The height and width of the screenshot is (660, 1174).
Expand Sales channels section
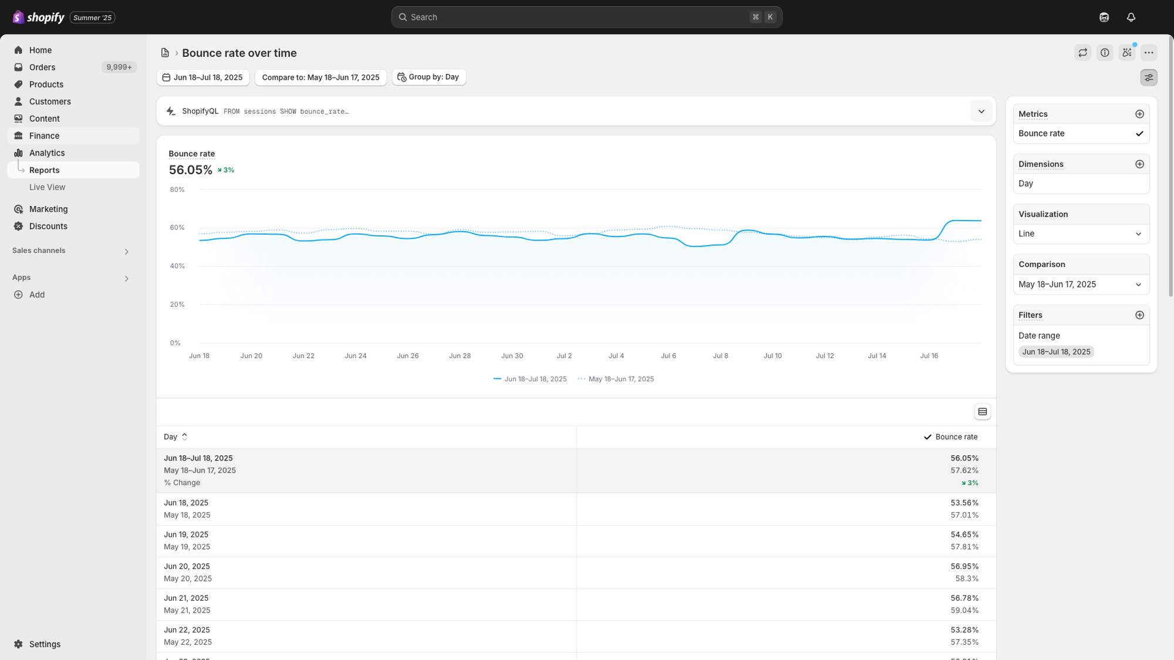[x=126, y=252]
